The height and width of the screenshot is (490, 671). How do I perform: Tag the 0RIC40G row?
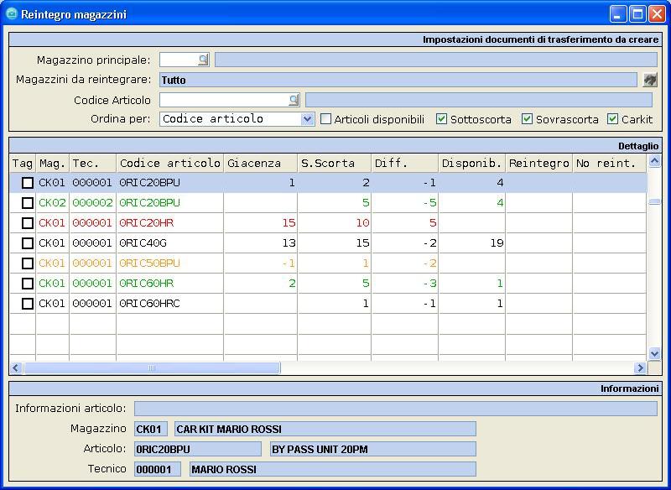click(28, 243)
